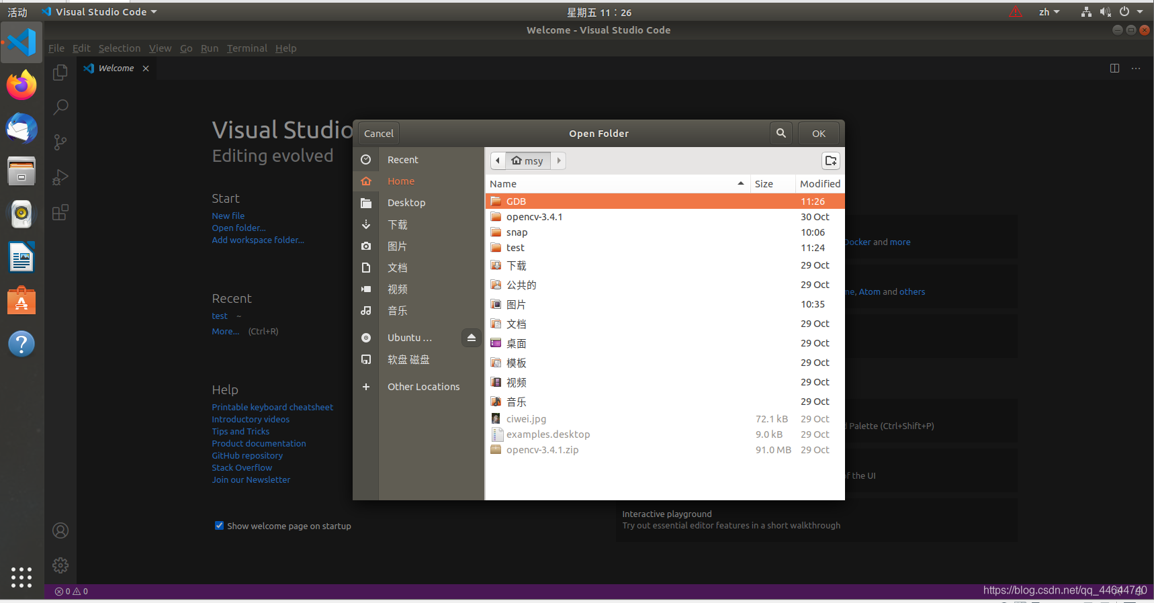Open Ubuntu Software from the dock
1154x603 pixels.
click(x=21, y=300)
